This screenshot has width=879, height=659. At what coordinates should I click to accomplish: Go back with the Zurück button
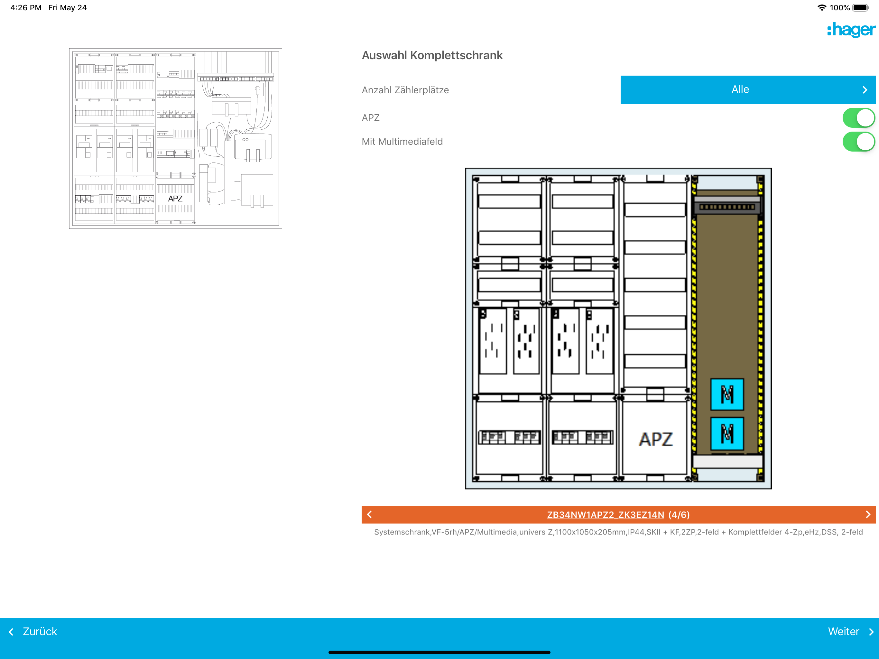33,631
